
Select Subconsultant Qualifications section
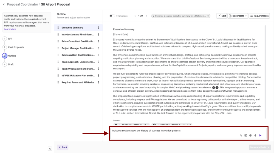click(78, 55)
